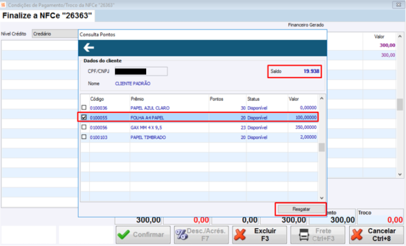Click the 0,00000 value cell
This screenshot has width=406, height=246.
pyautogui.click(x=308, y=108)
